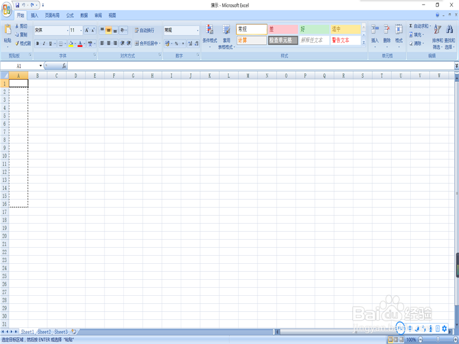459x344 pixels.
Task: Switch to Insert 插入 ribbon tab
Action: point(34,15)
